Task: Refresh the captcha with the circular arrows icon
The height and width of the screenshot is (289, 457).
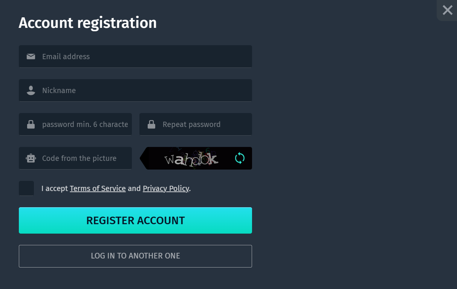Action: [240, 158]
